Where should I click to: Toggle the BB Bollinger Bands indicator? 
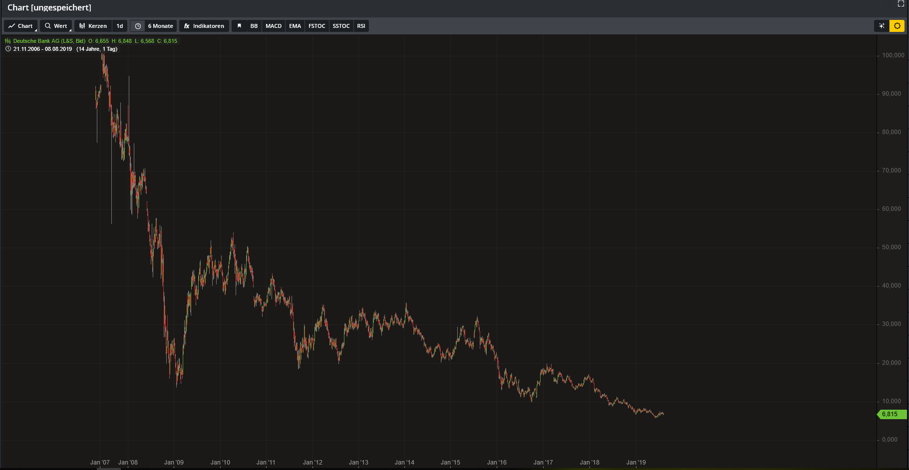254,26
